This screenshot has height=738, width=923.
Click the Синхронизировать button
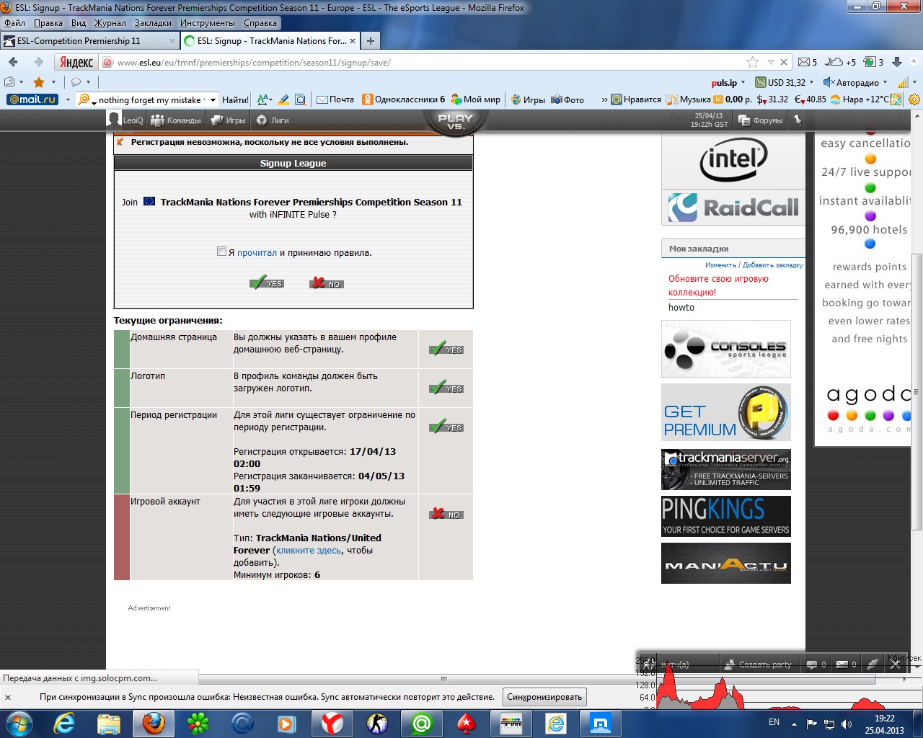coord(544,697)
